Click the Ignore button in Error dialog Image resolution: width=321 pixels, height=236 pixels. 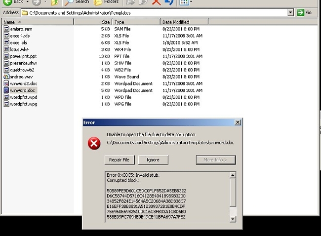click(x=153, y=160)
